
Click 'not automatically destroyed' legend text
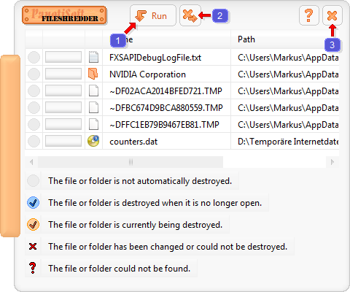140,181
